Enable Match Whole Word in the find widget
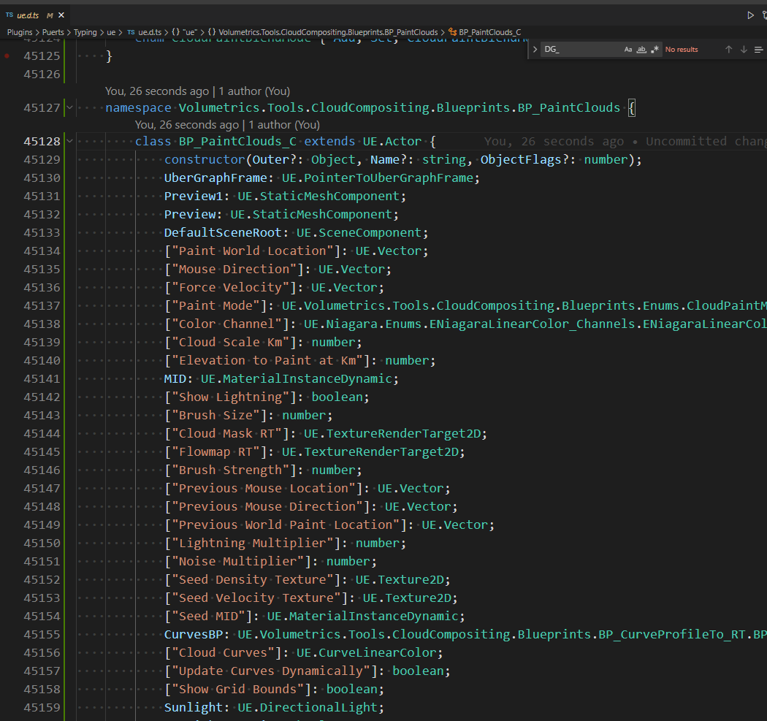Screen dimensions: 767x721 pos(641,49)
